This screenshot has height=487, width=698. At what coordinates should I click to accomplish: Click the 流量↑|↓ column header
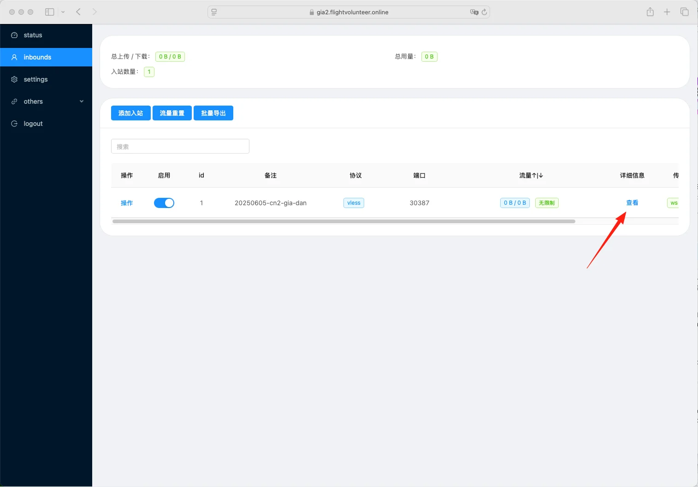tap(531, 175)
